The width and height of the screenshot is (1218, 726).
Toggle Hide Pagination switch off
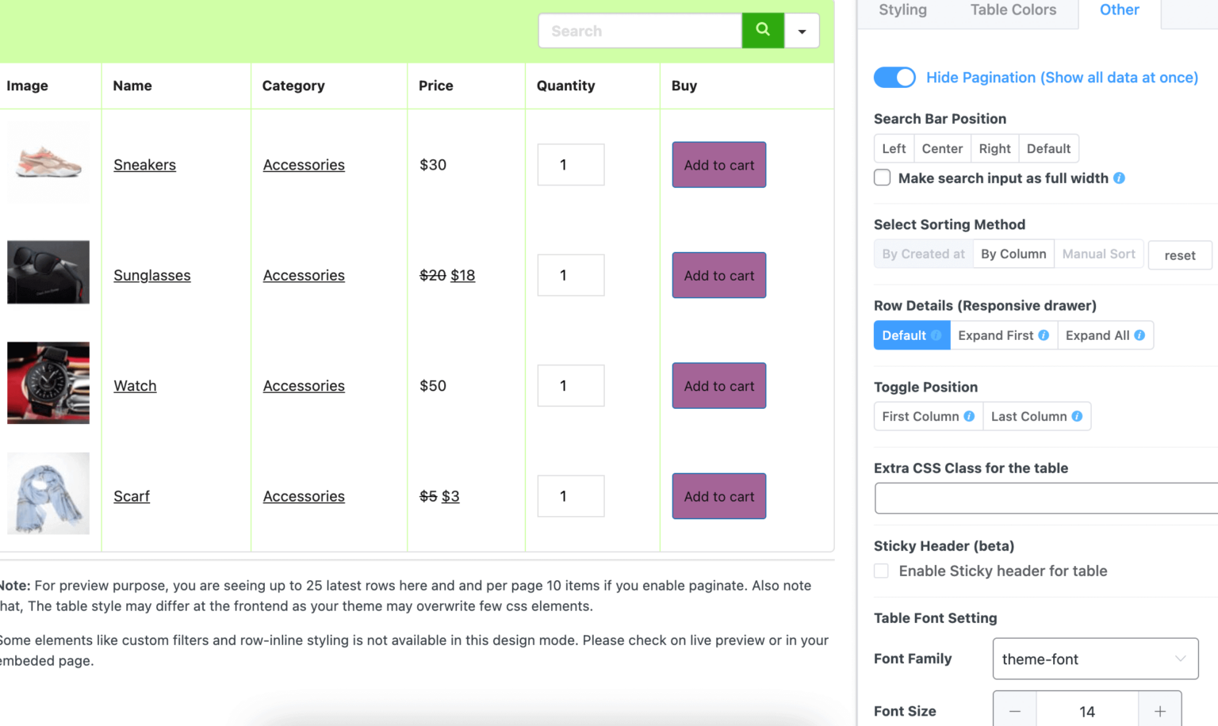(894, 77)
